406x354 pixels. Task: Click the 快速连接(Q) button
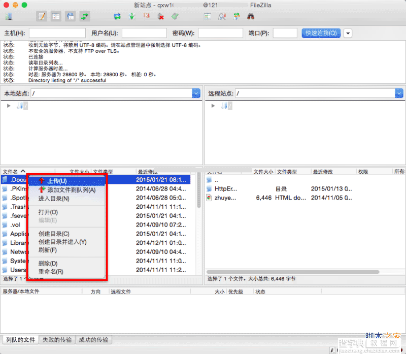[x=321, y=33]
